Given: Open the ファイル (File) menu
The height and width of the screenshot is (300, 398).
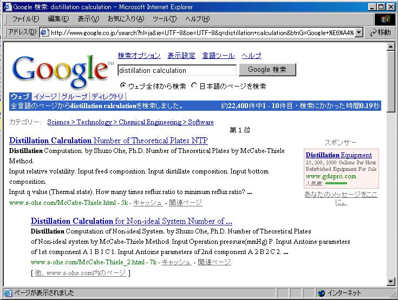Looking at the screenshot, I should tap(25, 19).
